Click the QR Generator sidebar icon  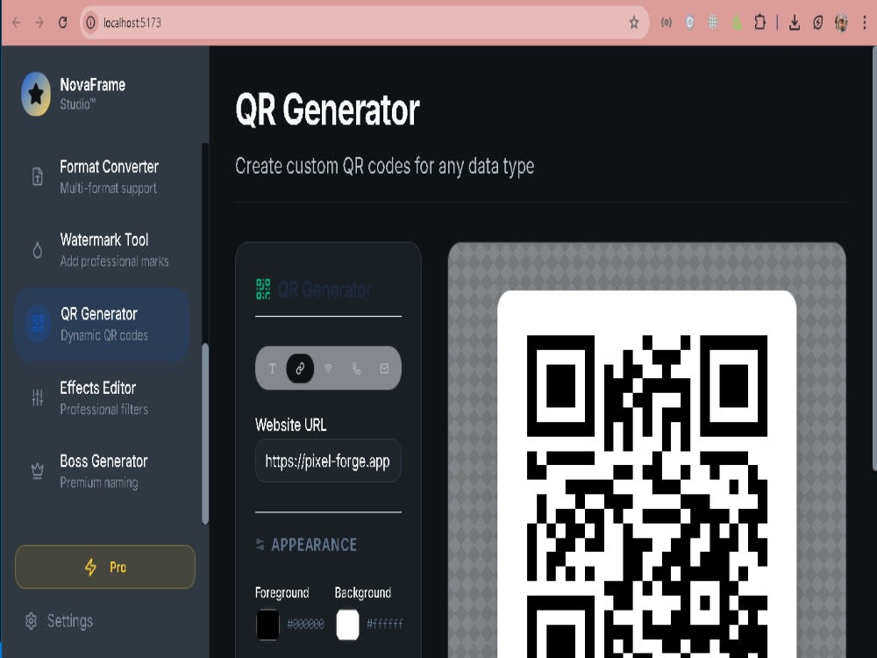tap(38, 324)
